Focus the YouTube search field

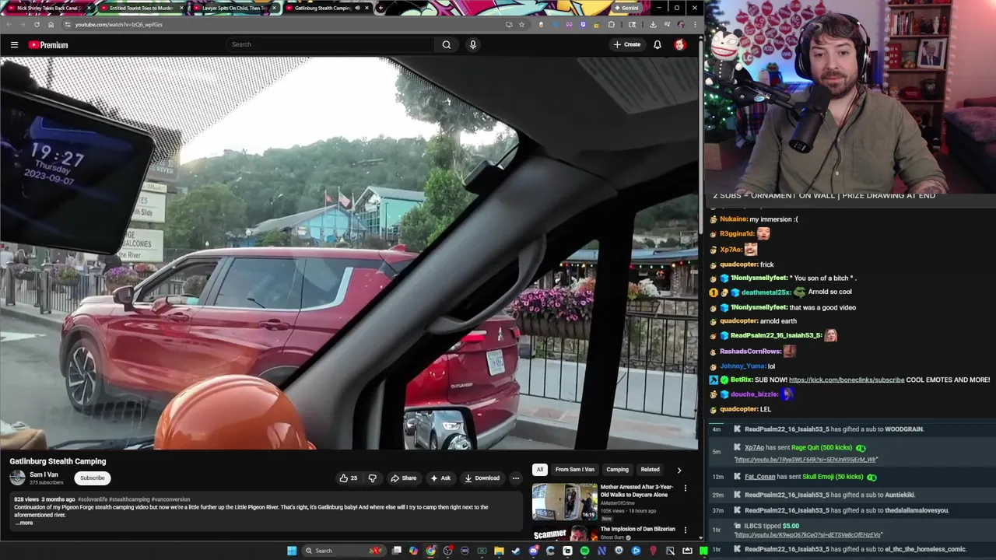331,44
